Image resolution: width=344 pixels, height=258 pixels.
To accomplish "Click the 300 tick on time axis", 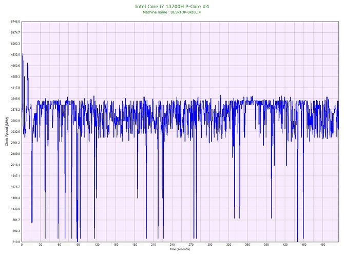I will click(210, 245).
